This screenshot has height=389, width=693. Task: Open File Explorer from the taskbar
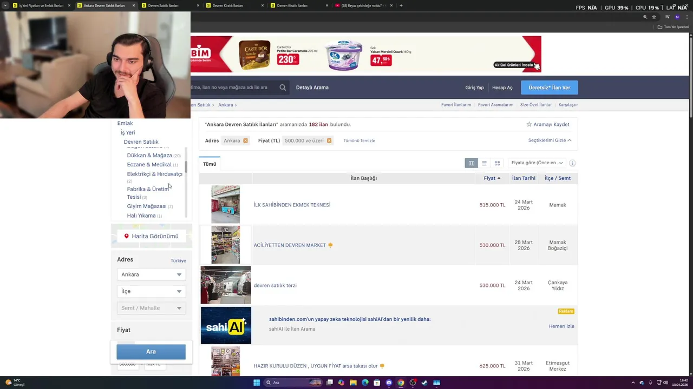(x=353, y=383)
